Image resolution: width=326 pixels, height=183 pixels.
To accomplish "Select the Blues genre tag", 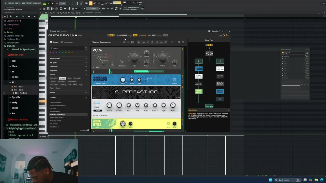I will (70, 78).
